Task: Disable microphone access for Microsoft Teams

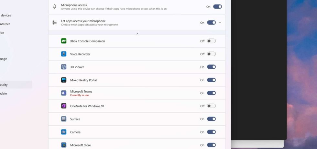Action: [212, 93]
